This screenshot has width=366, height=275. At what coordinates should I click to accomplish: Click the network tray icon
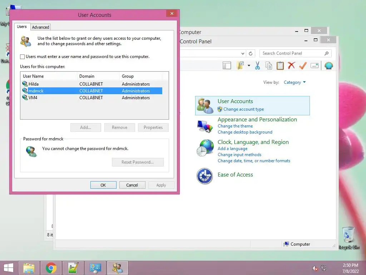[324, 268]
